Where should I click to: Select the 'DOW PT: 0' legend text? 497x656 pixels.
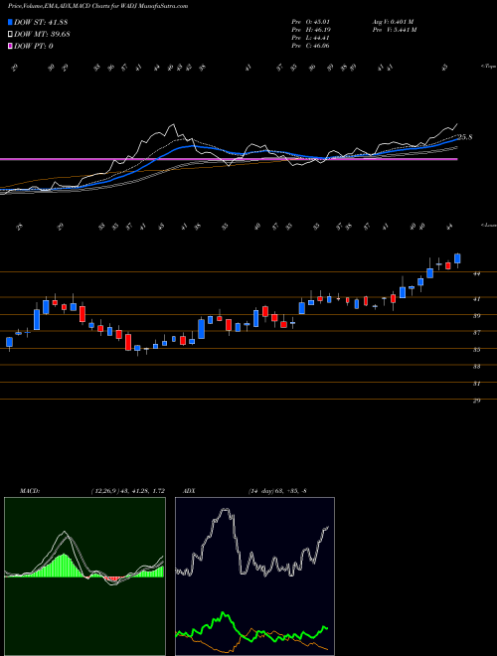pyautogui.click(x=34, y=46)
